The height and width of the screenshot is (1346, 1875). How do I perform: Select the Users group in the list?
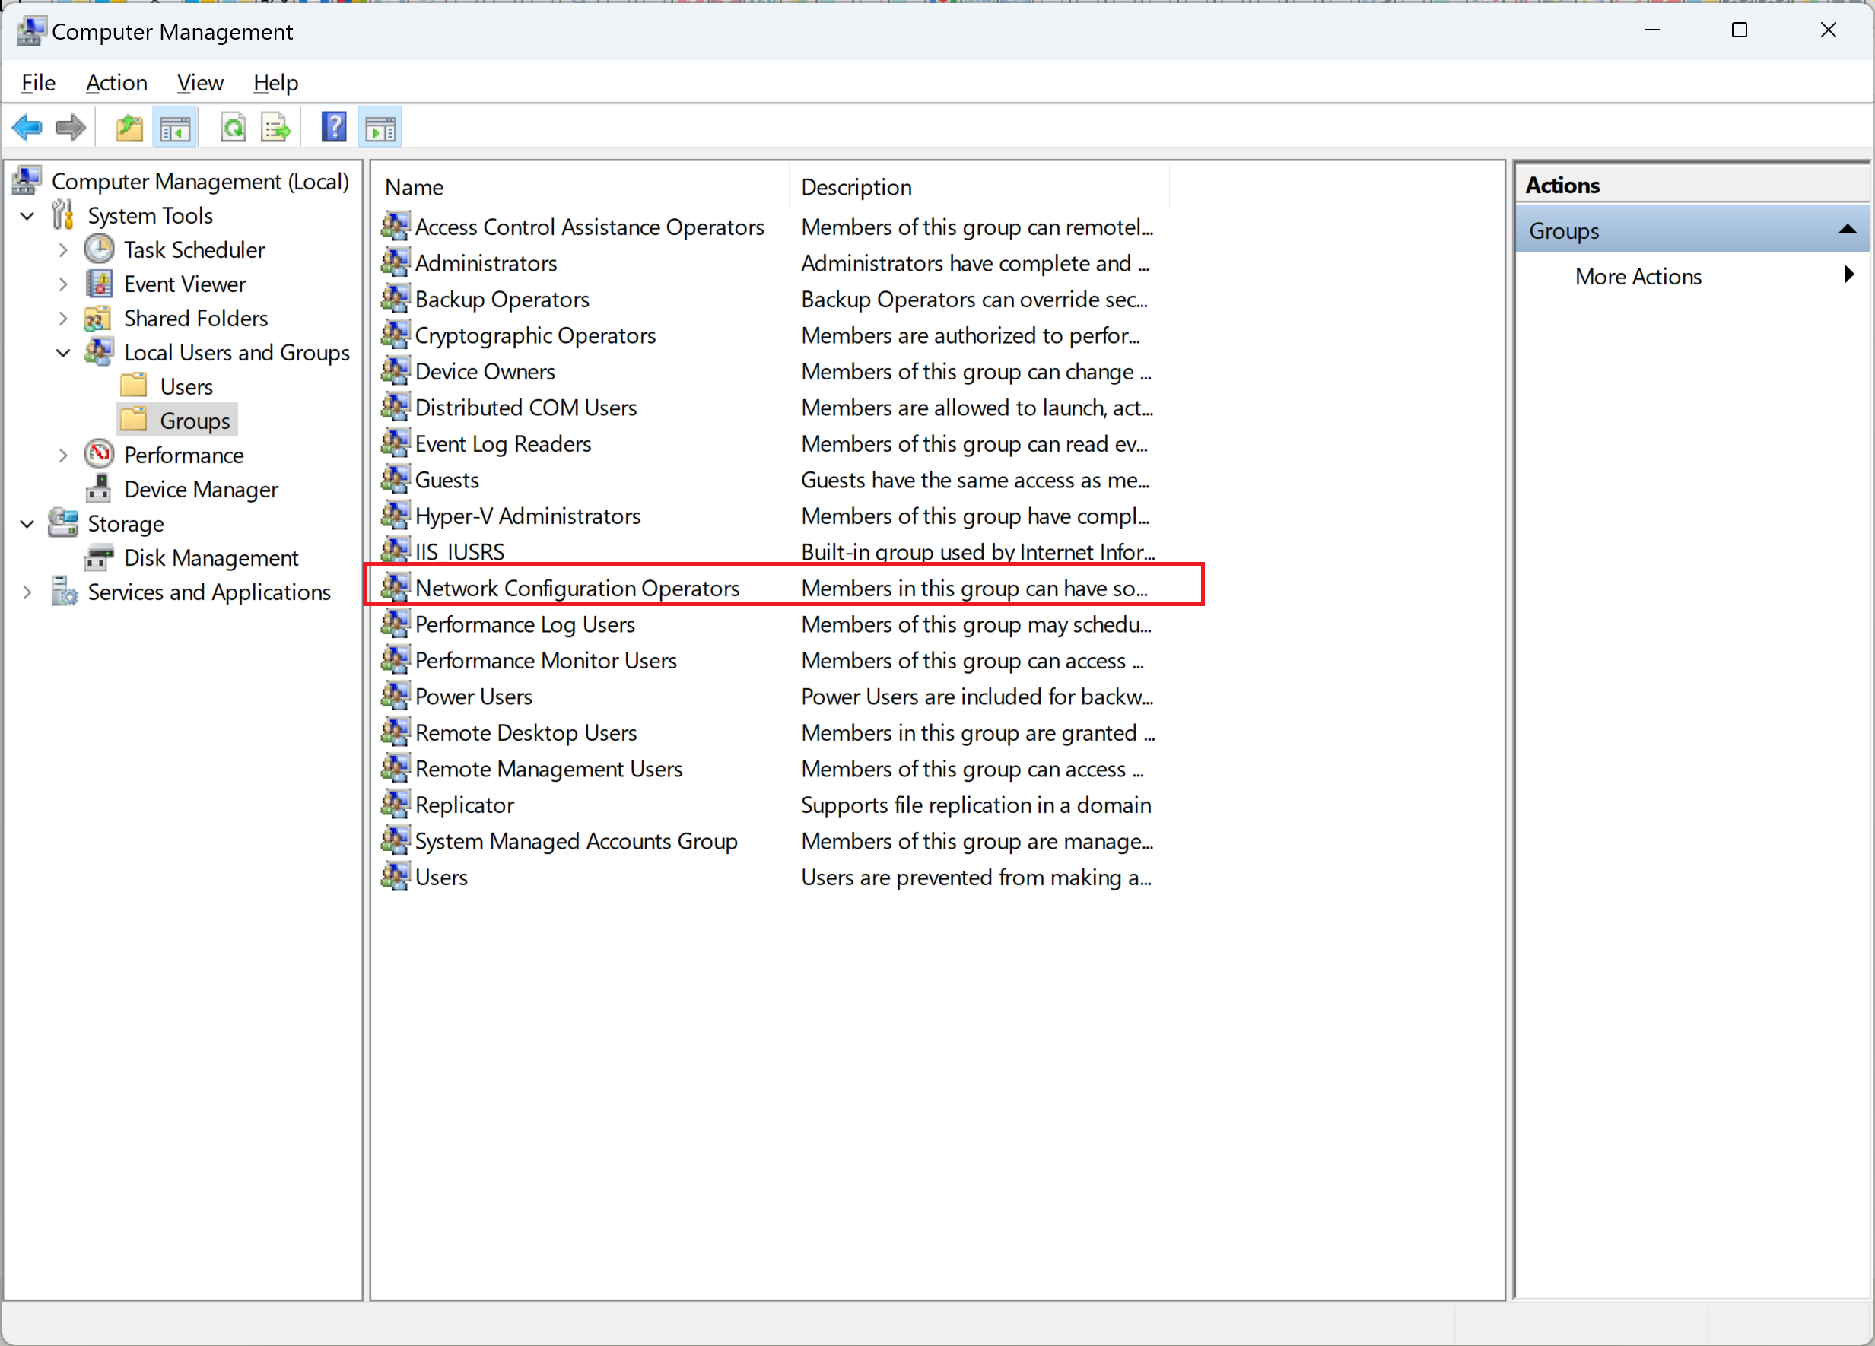pos(440,877)
